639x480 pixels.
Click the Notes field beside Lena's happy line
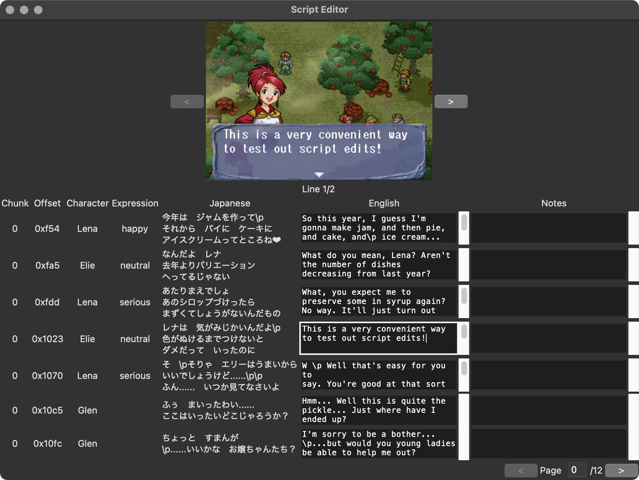click(x=548, y=228)
